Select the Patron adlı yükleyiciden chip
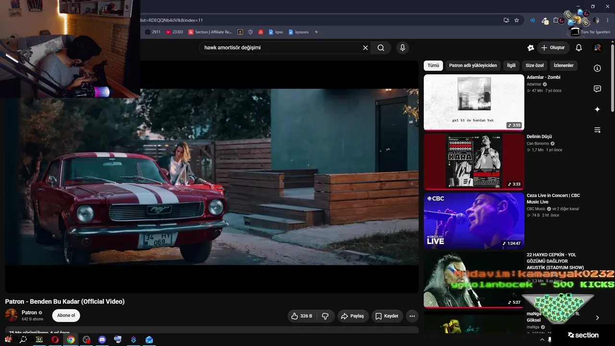 pos(473,65)
